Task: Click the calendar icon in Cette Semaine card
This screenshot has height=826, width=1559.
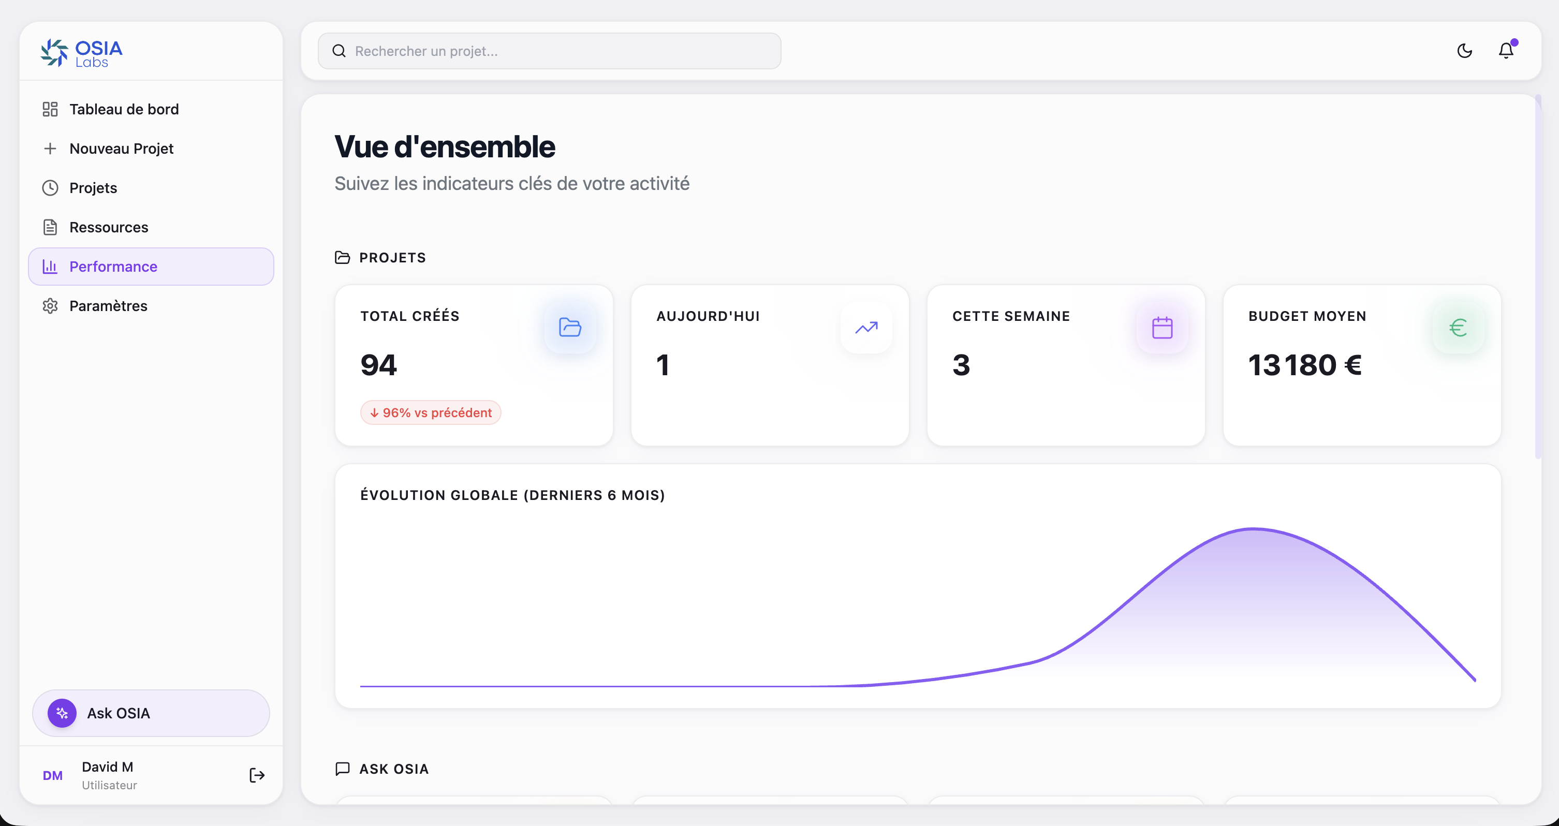Action: [1162, 328]
